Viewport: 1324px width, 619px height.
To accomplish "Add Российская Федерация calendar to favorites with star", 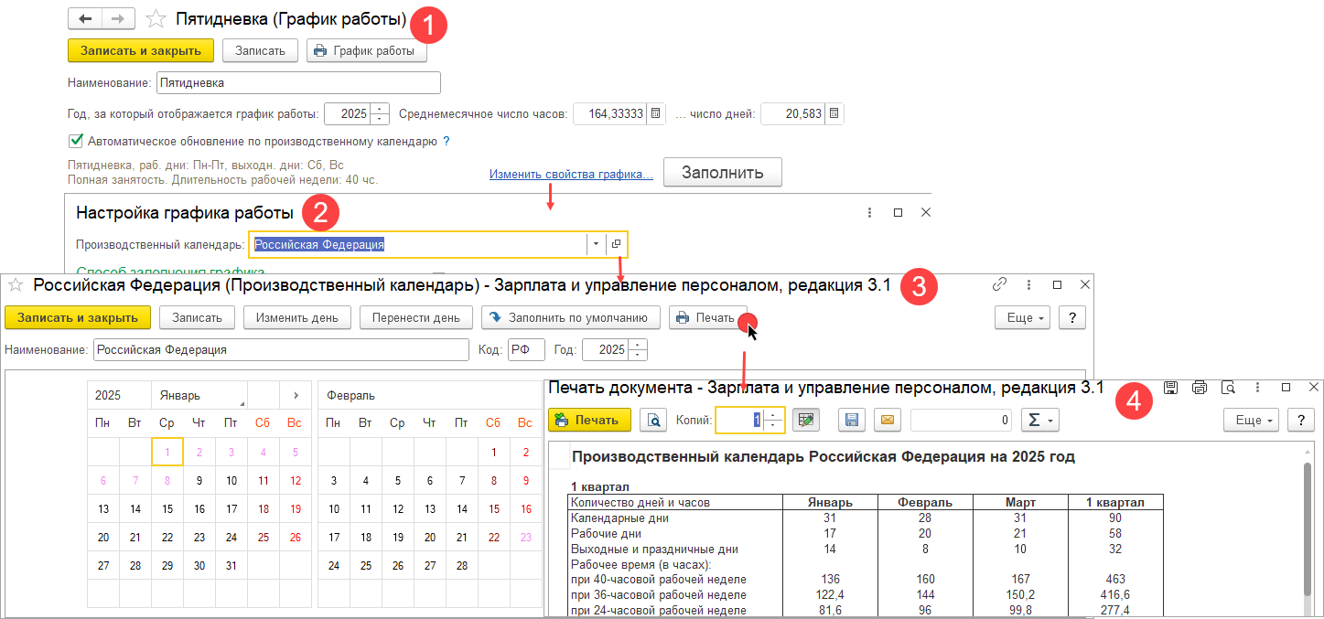I will (14, 284).
